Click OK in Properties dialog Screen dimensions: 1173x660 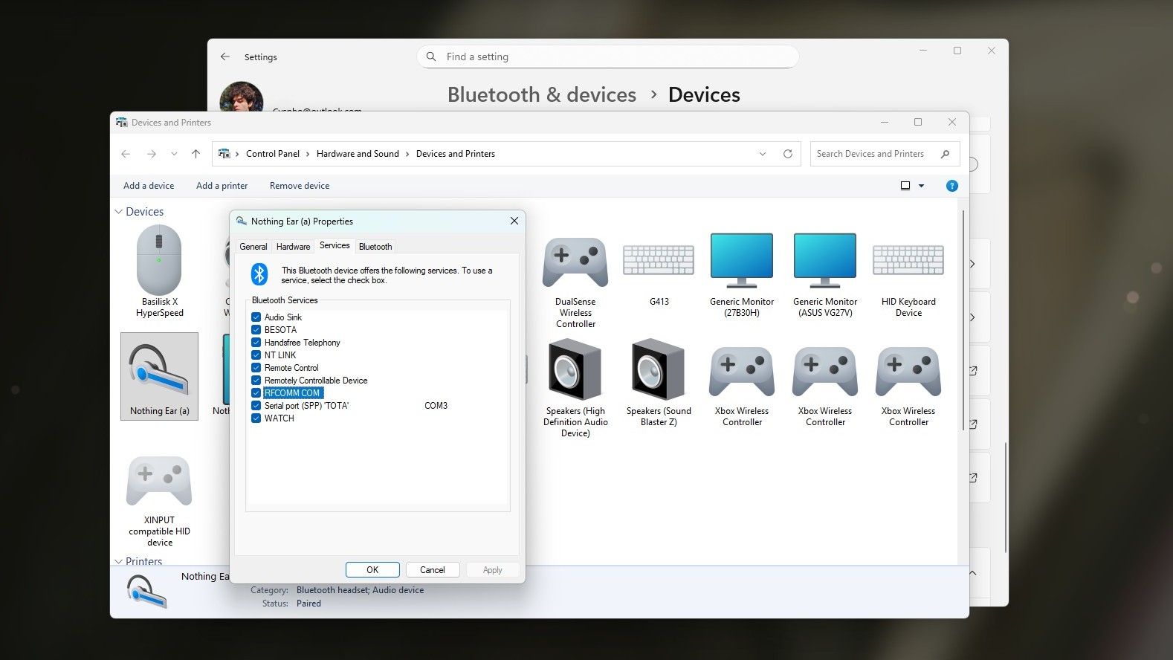click(372, 570)
